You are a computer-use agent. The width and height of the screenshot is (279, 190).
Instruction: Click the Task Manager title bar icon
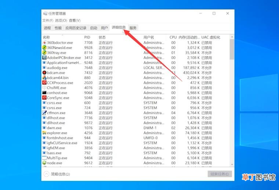[x=45, y=14]
